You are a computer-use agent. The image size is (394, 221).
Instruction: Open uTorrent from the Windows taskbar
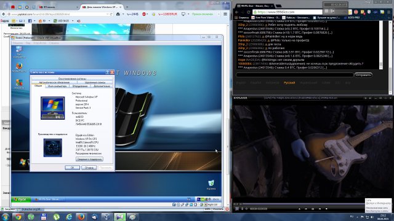(x=56, y=217)
